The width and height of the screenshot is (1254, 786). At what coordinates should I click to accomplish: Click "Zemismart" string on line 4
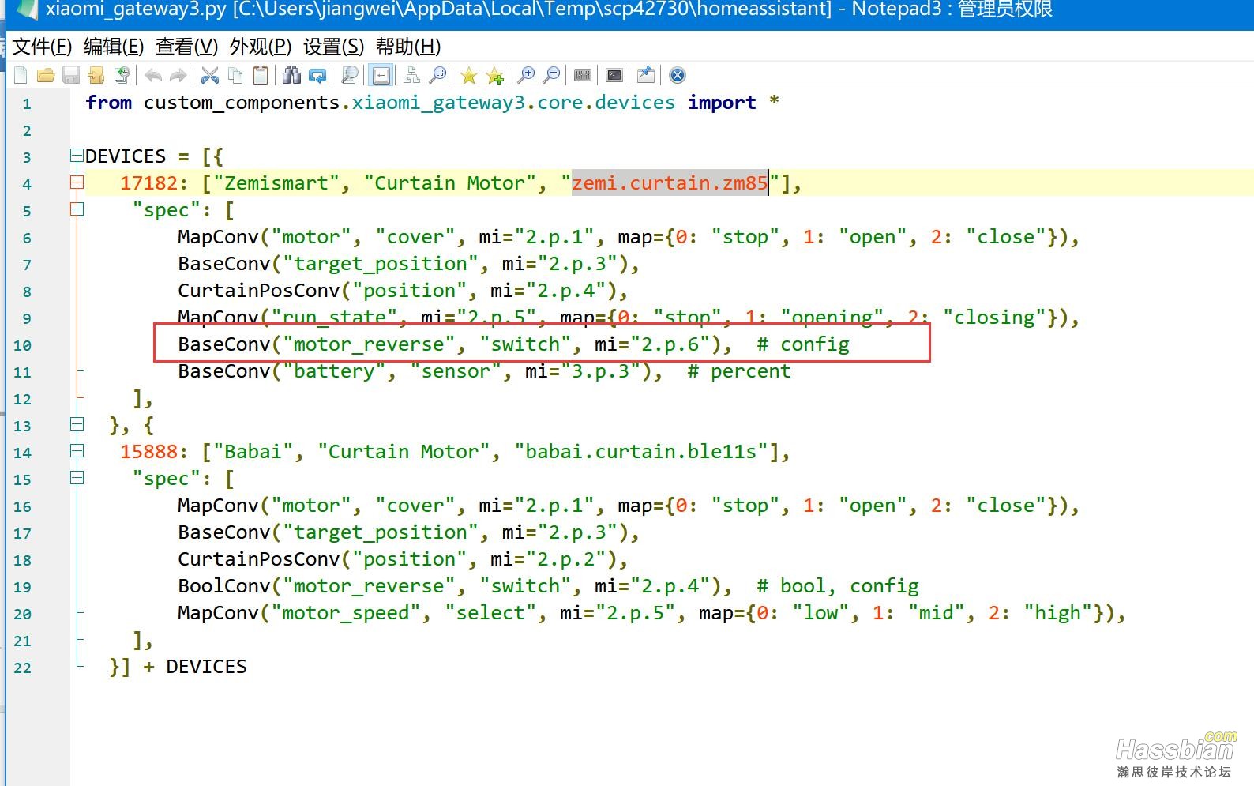coord(276,183)
